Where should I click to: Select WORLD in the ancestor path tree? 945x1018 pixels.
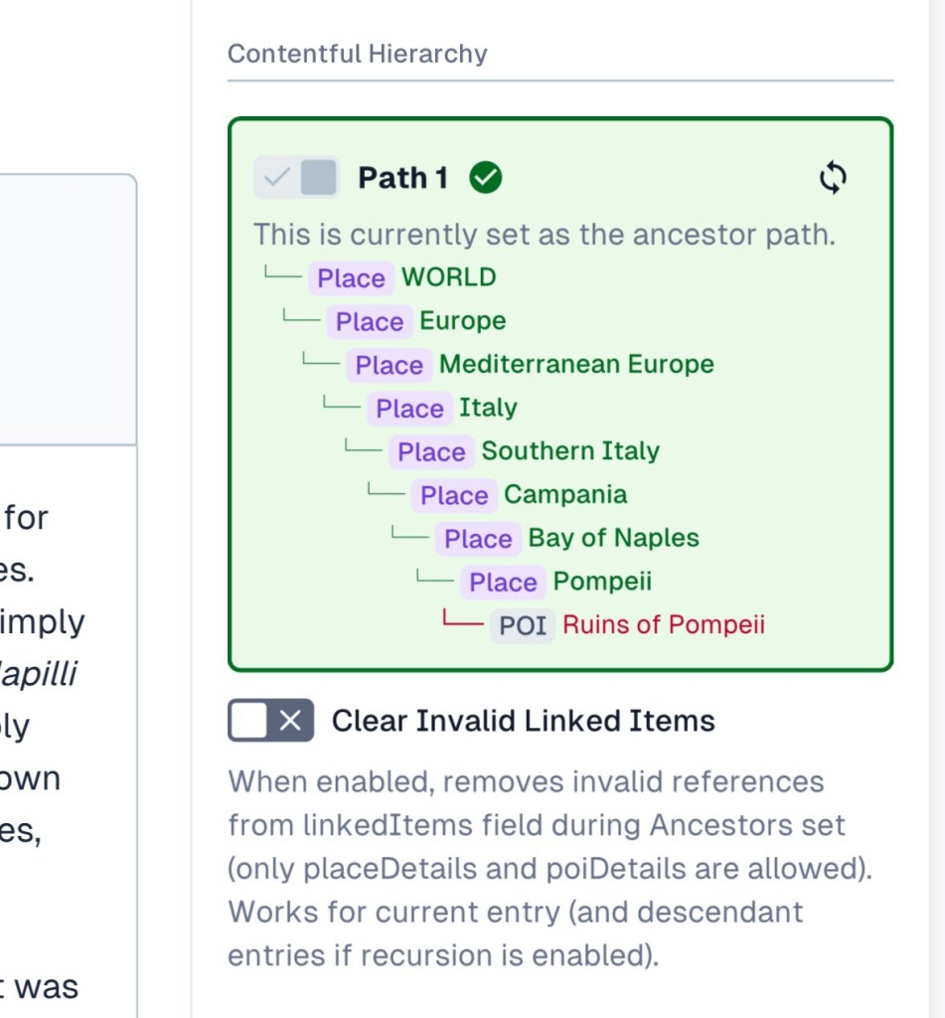tap(448, 277)
